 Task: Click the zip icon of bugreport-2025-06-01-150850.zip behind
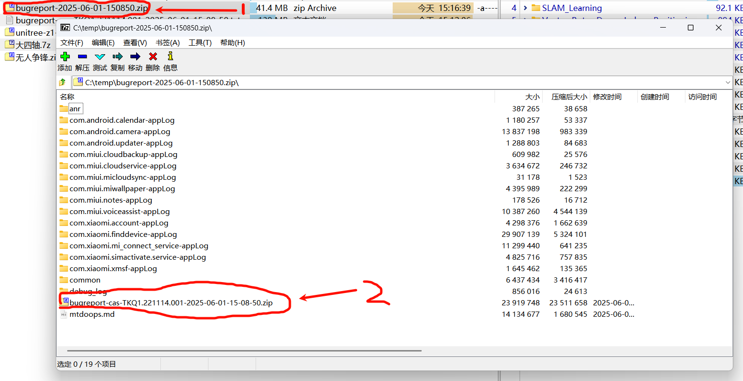click(x=10, y=8)
